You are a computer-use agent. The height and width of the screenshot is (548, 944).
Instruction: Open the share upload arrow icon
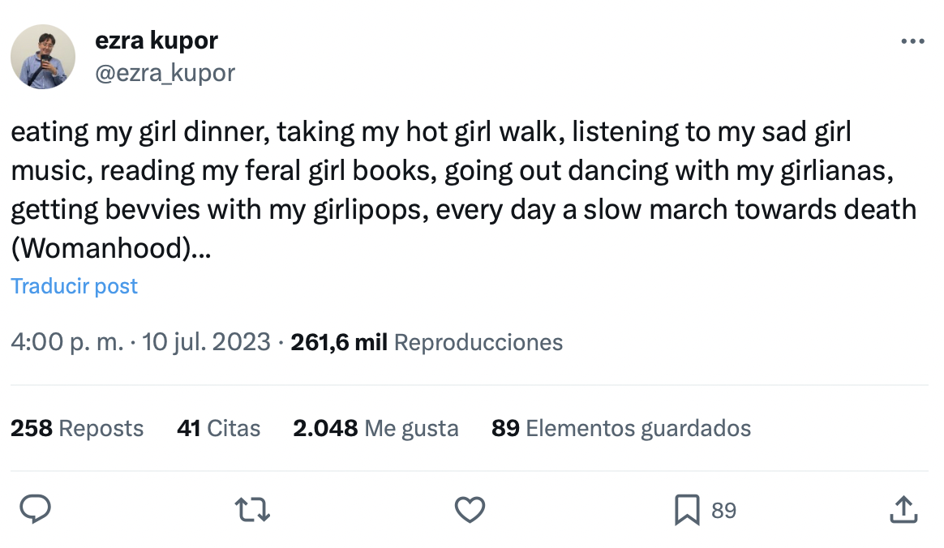[x=903, y=510]
